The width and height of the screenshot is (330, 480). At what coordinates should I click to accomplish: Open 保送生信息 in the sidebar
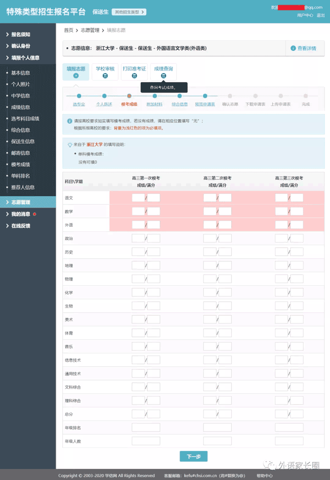[x=22, y=141]
